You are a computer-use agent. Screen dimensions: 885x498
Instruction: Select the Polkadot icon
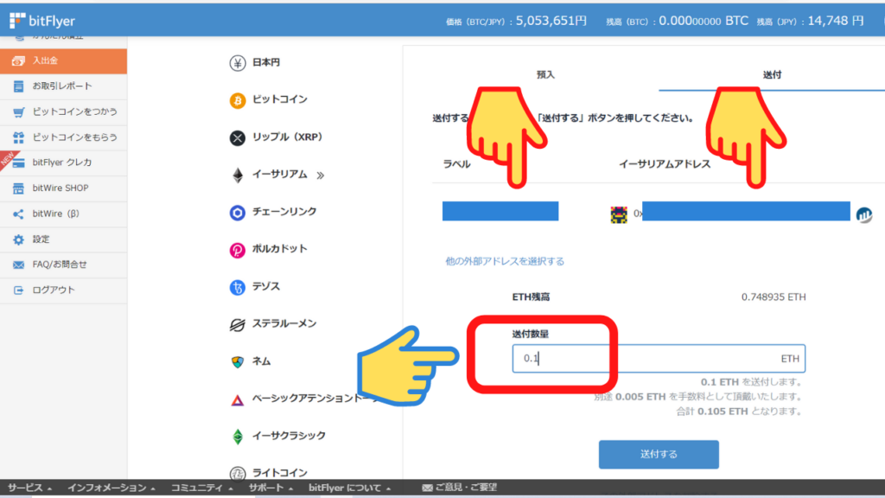click(238, 250)
